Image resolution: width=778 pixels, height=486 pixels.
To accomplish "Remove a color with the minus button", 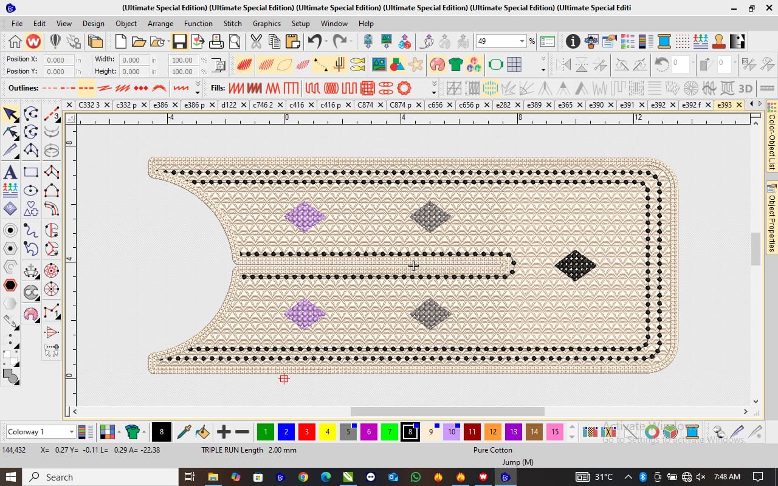I will tap(242, 432).
